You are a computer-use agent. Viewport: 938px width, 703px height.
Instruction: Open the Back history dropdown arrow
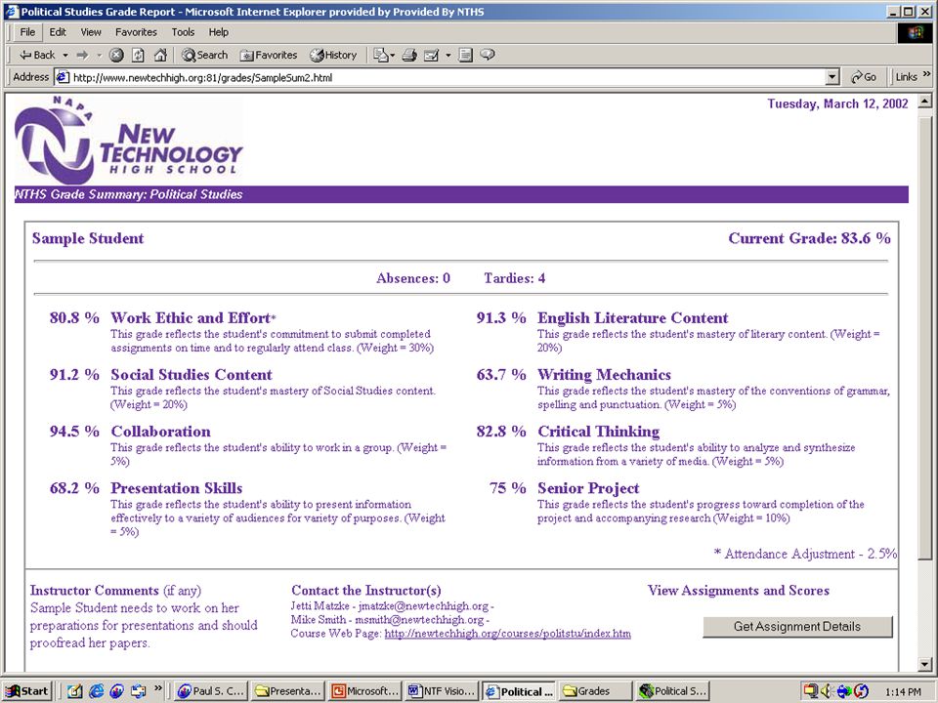tap(65, 55)
